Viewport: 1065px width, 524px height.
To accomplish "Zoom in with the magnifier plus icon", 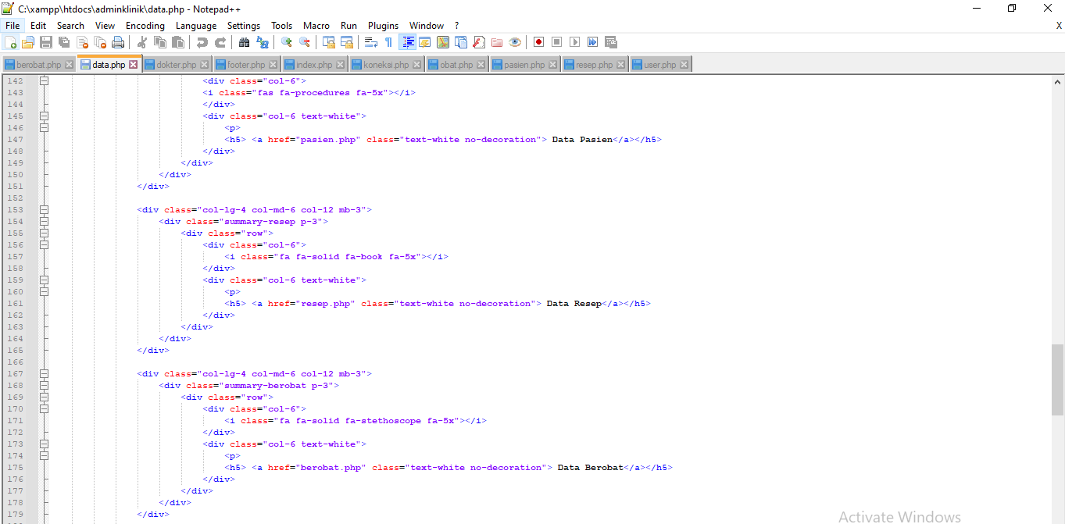I will (287, 42).
